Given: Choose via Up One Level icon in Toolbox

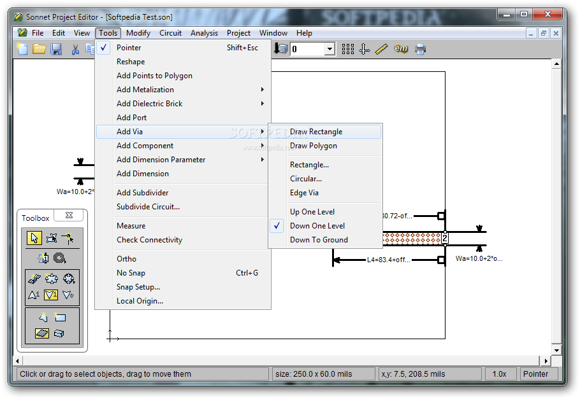Looking at the screenshot, I should [34, 295].
